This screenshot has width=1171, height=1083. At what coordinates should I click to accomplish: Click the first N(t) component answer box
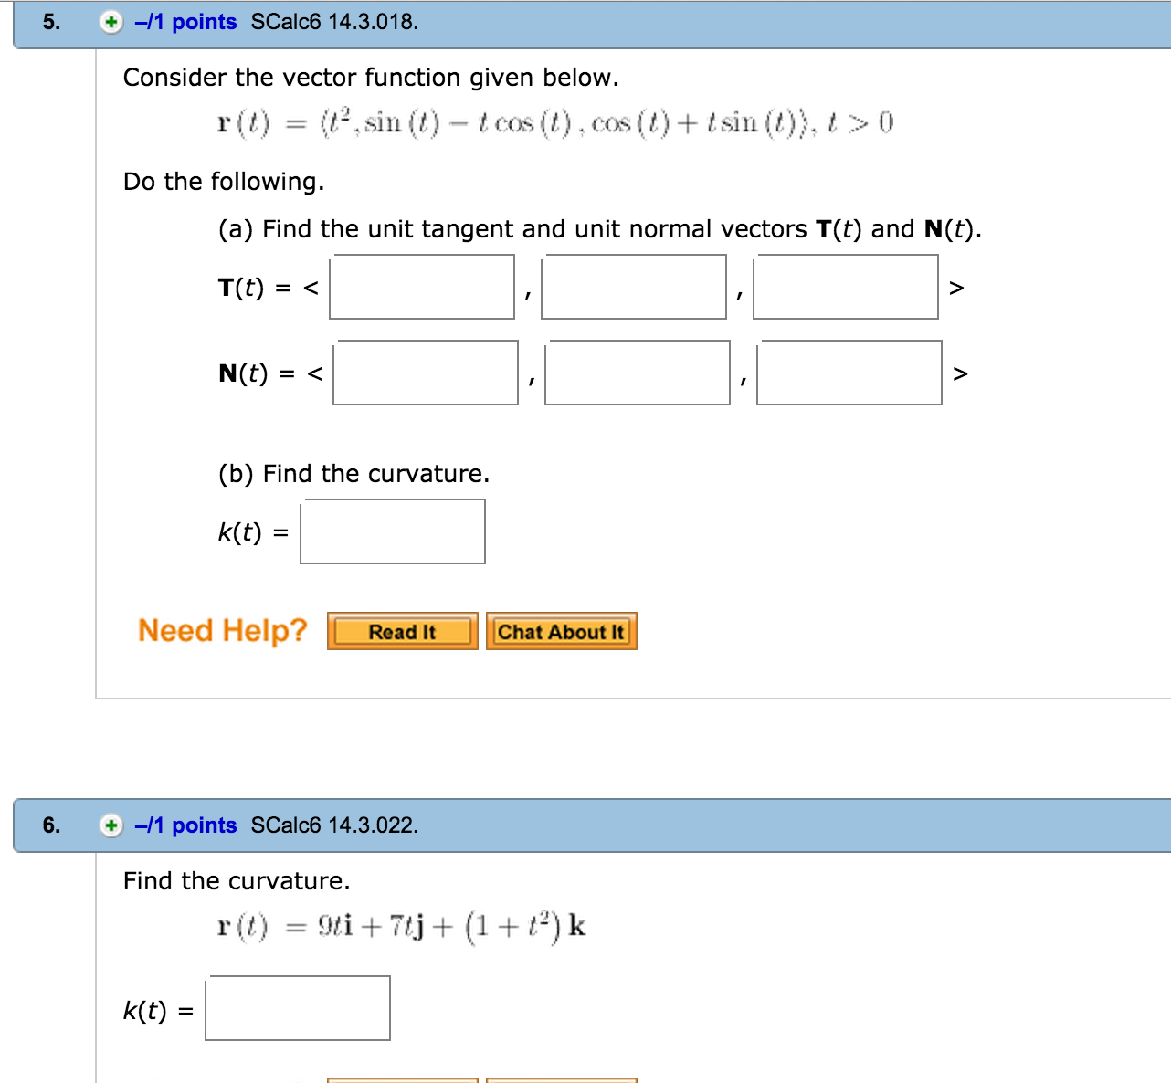pyautogui.click(x=425, y=373)
